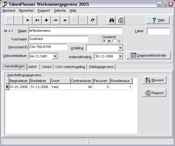The width and height of the screenshot is (175, 146).
Task: Click the toolbar report printer icon
Action: click(120, 20)
